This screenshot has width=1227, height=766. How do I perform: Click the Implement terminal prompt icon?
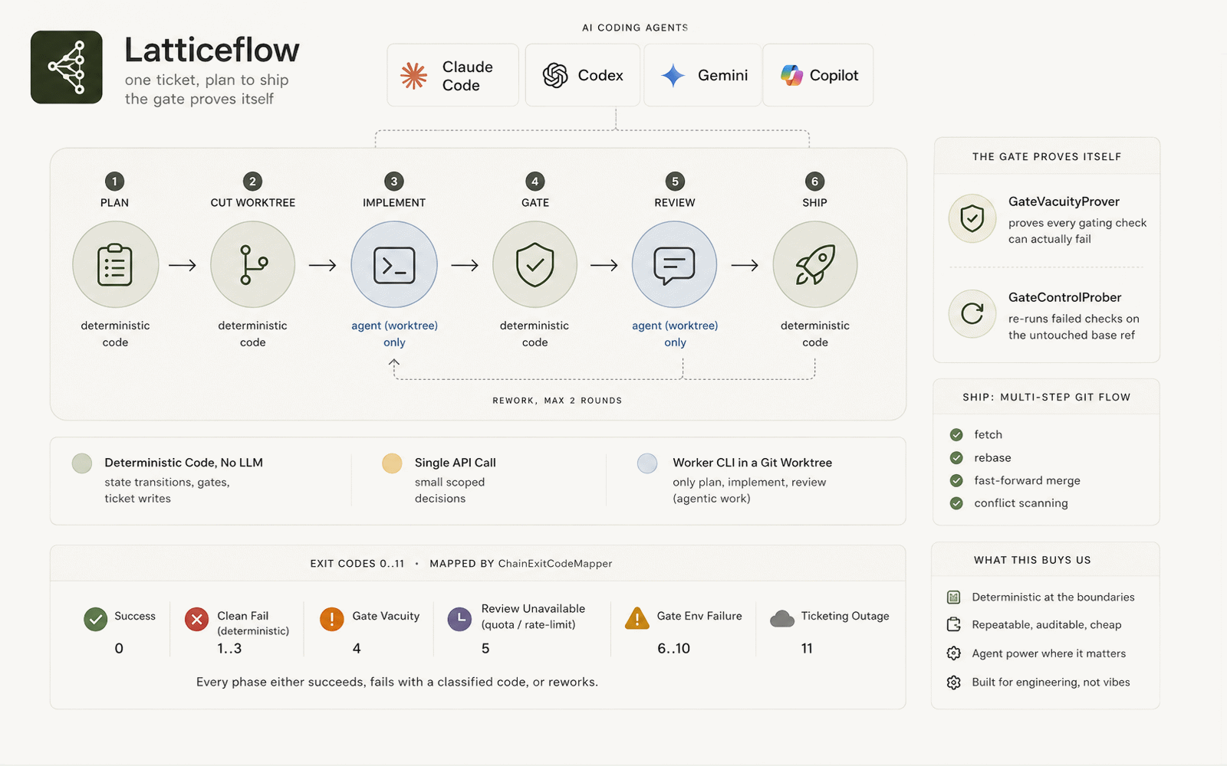394,264
